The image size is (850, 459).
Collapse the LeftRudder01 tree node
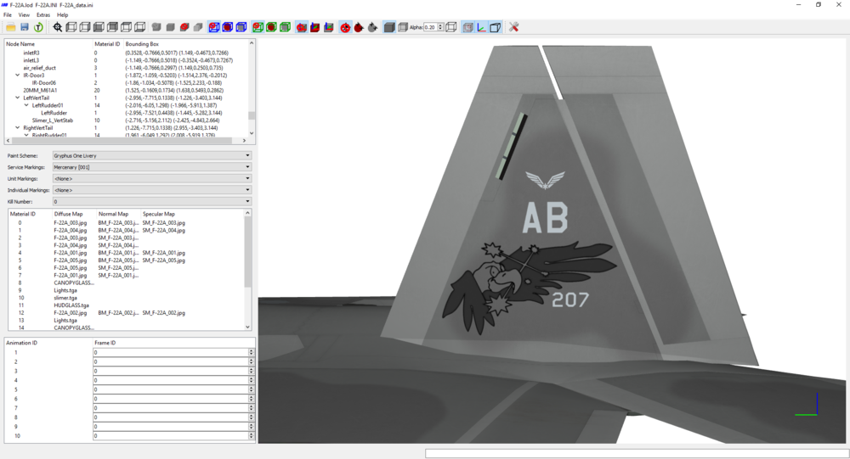click(26, 105)
